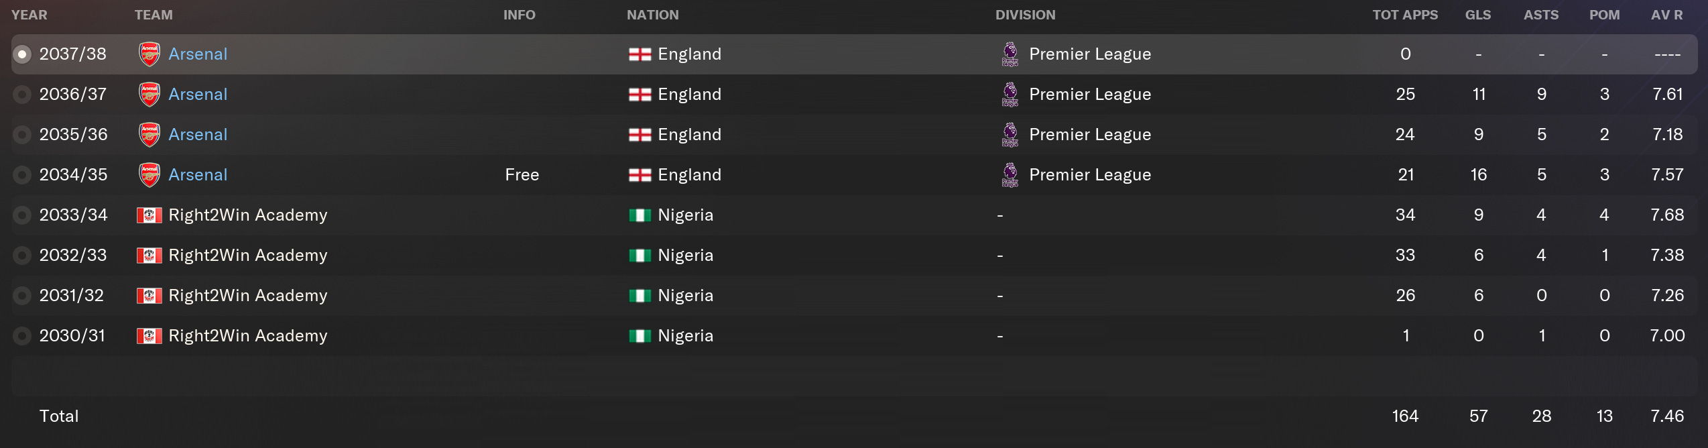Click the DIVISION column header
This screenshot has height=448, width=1708.
click(x=1025, y=15)
